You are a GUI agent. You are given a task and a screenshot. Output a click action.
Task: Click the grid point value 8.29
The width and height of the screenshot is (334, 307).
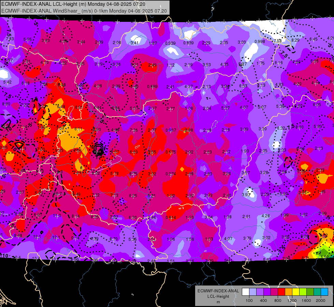295,40
